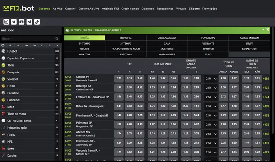The image size is (275, 162).
Task: Open +686 more markets for Coritiba match
Action: click(x=266, y=79)
